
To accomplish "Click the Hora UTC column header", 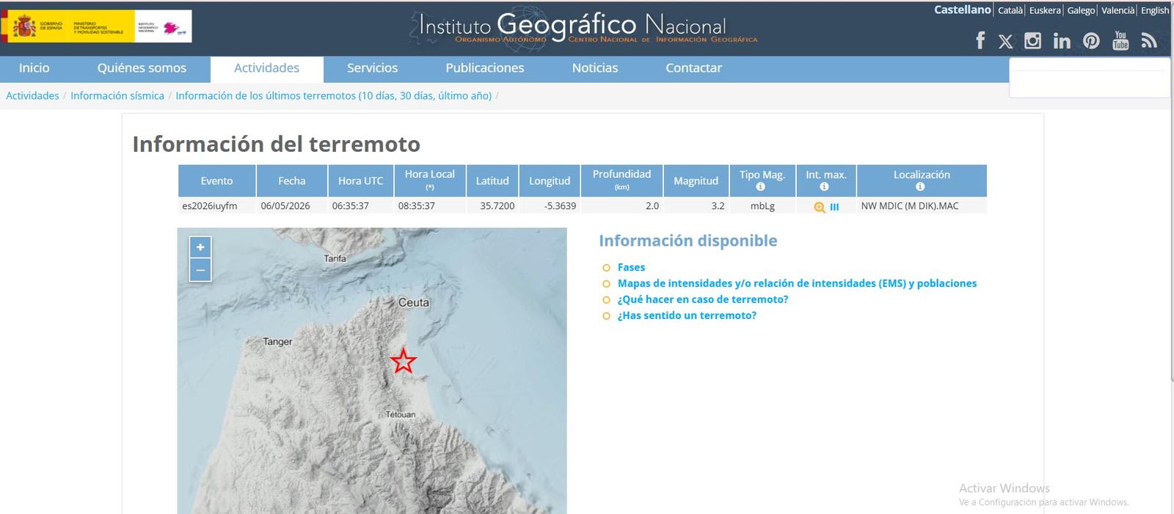I will [360, 181].
